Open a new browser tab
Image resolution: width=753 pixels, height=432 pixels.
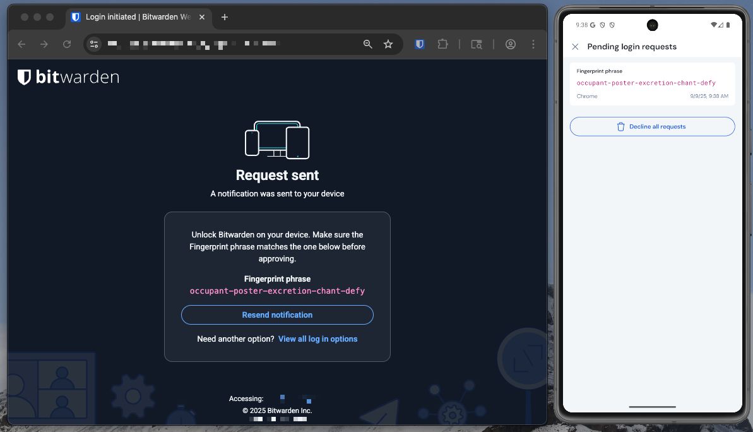(224, 17)
